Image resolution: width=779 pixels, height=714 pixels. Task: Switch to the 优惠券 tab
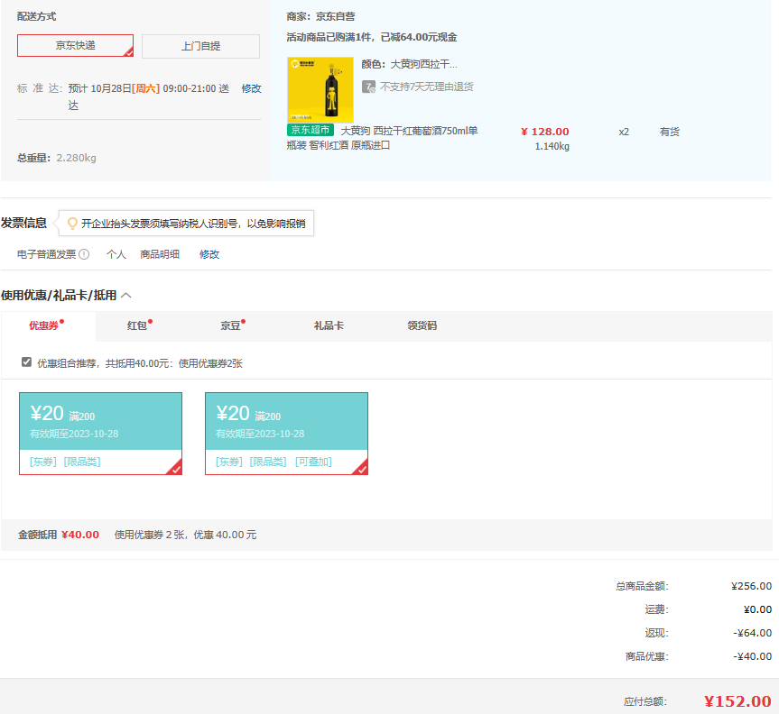(x=48, y=326)
